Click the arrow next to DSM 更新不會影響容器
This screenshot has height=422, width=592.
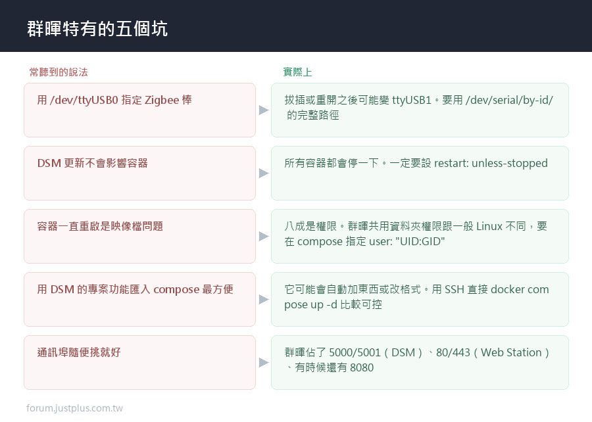(264, 173)
